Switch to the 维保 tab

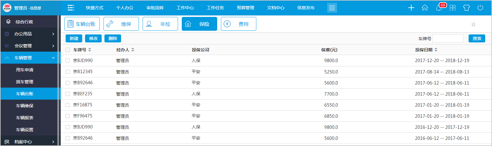(x=121, y=24)
